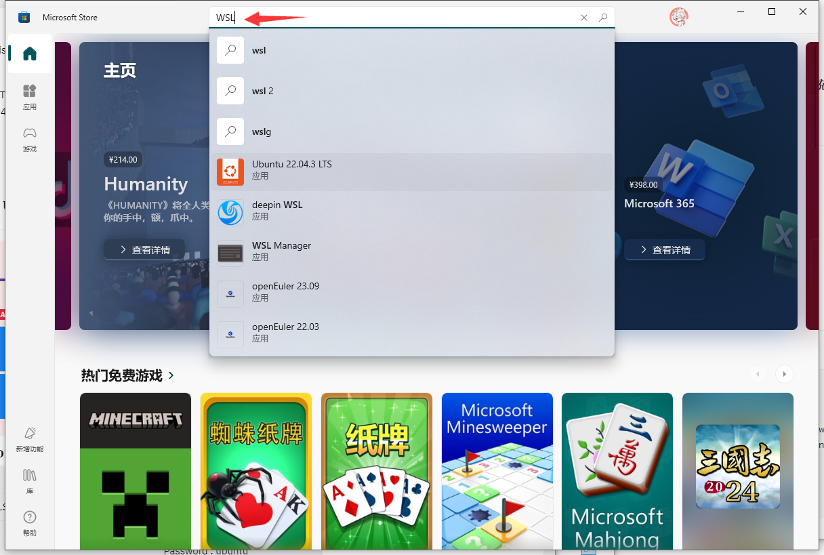The image size is (824, 555).
Task: Click the WSL Manager terminal icon
Action: (230, 253)
